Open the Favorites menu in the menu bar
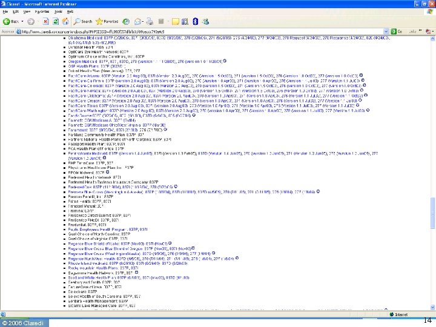Viewport: 436px width, 327px height. (x=42, y=12)
